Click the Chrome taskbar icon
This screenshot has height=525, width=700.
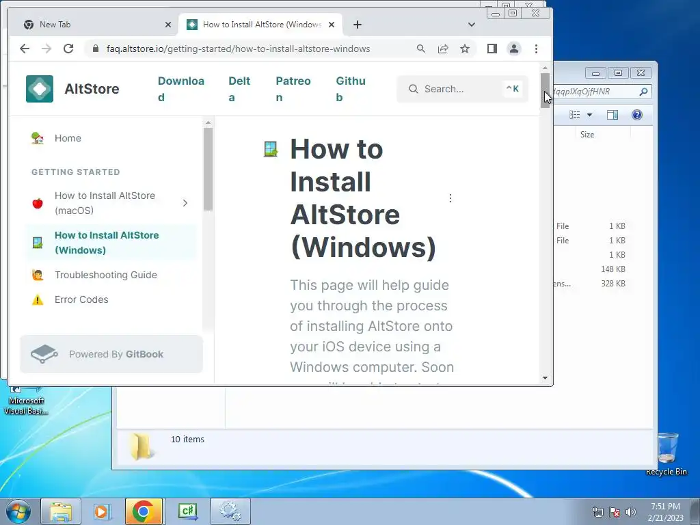(144, 511)
